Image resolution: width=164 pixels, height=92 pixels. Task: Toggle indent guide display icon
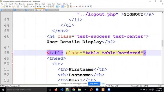coord(63,6)
